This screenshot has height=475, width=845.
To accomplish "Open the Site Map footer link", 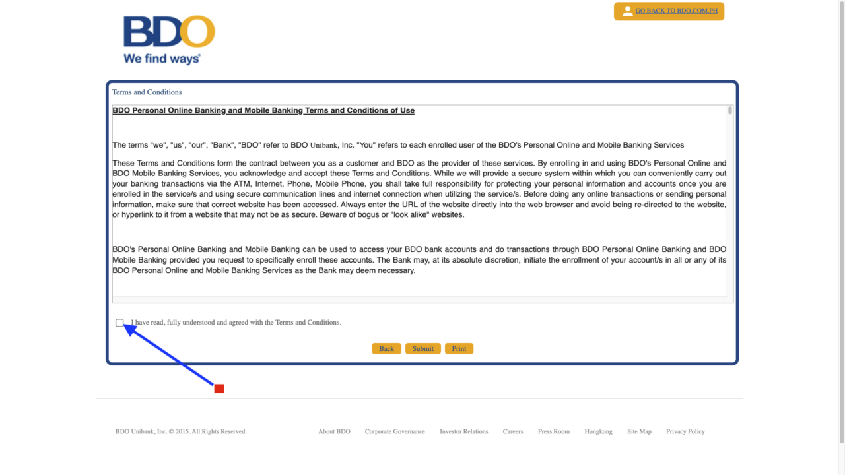I will click(639, 431).
